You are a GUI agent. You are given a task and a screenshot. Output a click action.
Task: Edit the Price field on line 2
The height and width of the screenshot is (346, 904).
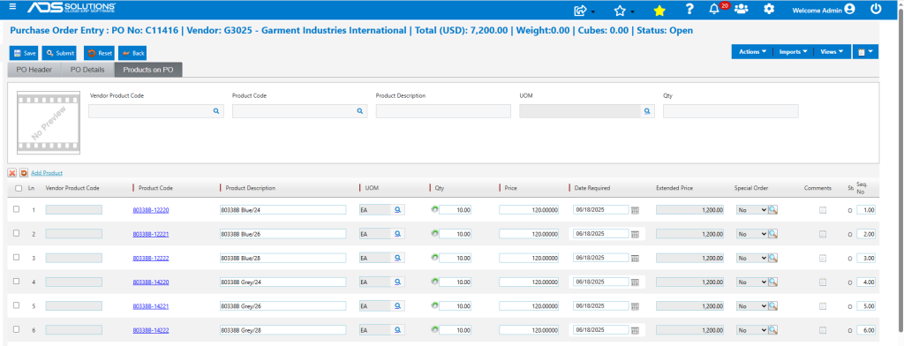point(530,234)
